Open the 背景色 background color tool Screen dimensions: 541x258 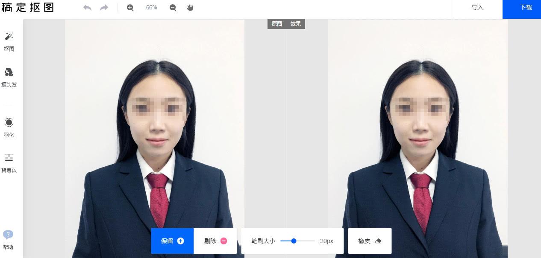pos(9,161)
